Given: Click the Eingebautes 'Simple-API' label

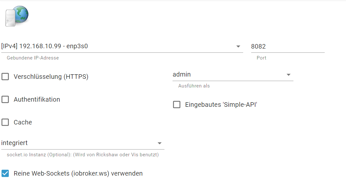Looking at the screenshot, I should 221,105.
